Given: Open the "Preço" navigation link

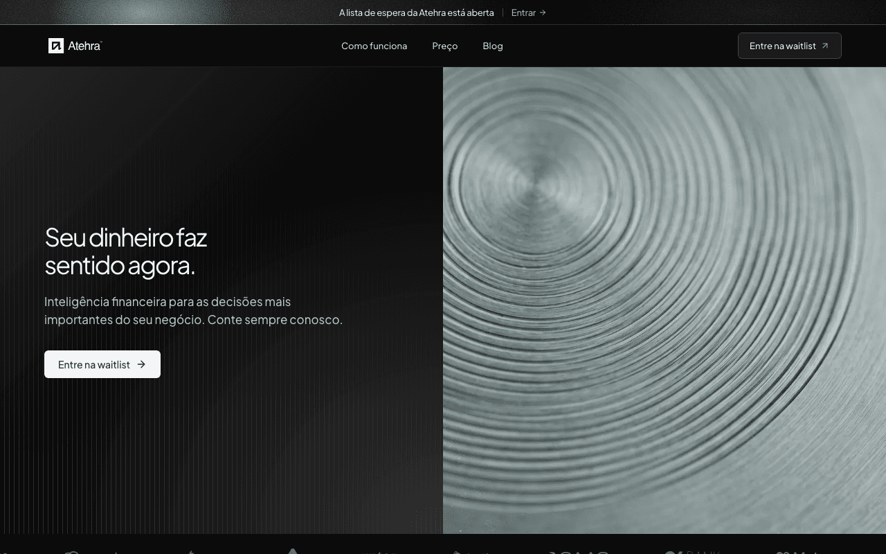Looking at the screenshot, I should pos(445,46).
